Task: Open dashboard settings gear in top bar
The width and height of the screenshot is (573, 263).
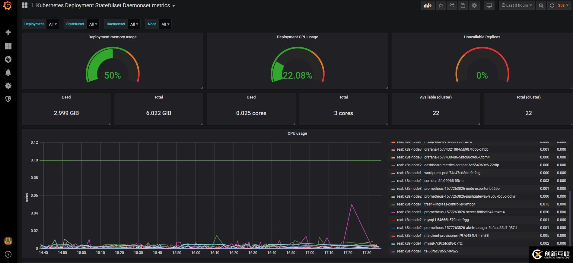Action: coord(474,5)
